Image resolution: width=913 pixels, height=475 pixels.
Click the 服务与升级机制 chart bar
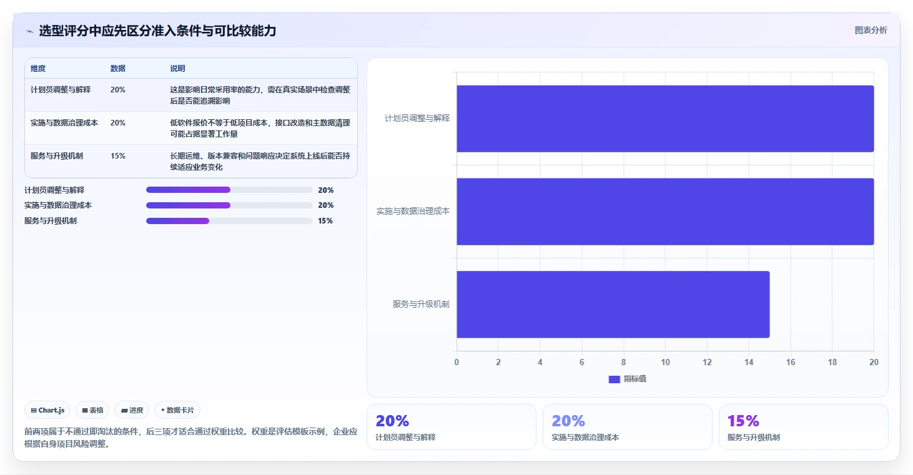[613, 305]
